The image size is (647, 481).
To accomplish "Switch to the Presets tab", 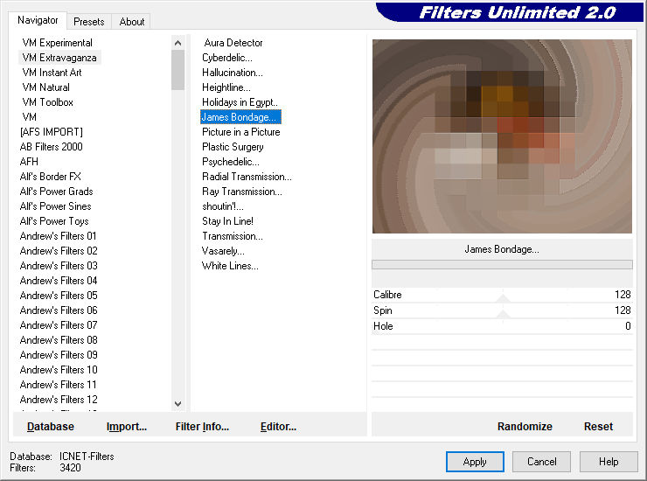I will tap(88, 22).
